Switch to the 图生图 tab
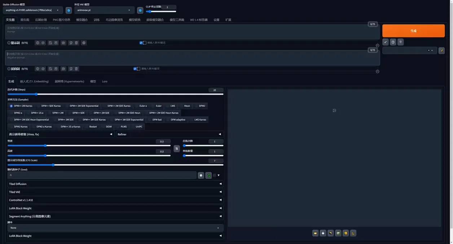The image size is (453, 244). coord(25,20)
